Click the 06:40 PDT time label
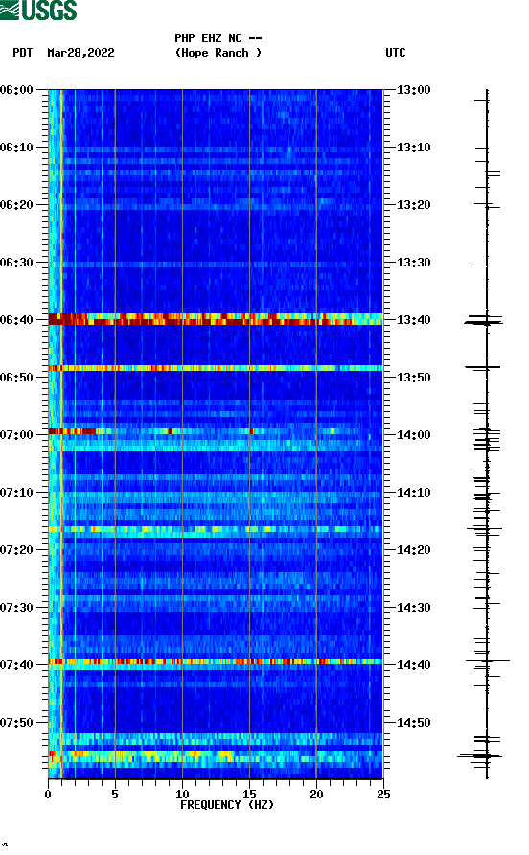This screenshot has width=529, height=855. click(17, 320)
